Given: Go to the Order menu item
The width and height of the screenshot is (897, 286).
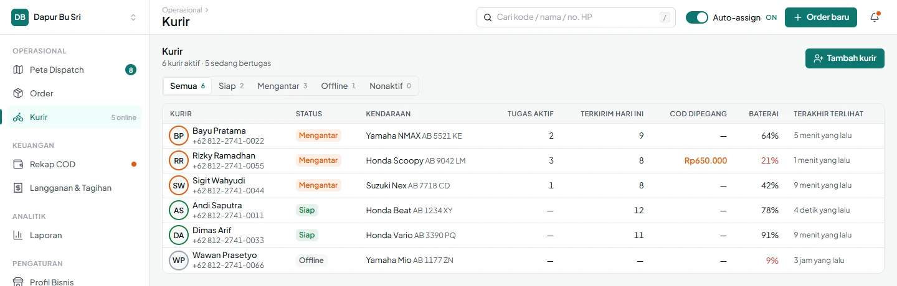Looking at the screenshot, I should 75,93.
